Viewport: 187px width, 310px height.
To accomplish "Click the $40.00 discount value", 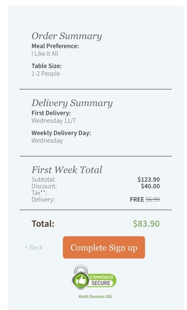I will pos(150,186).
